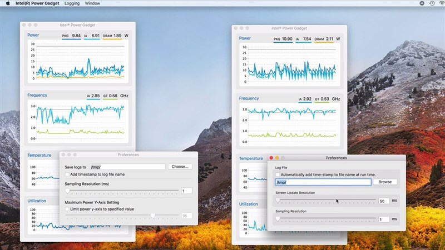The width and height of the screenshot is (445, 250).
Task: Click IA 2.92 frequency value in right window
Action: pyautogui.click(x=305, y=99)
